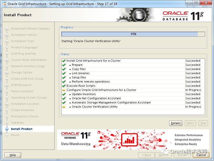Select Create Inventory step
This screenshot has height=161, width=214.
[23, 110]
